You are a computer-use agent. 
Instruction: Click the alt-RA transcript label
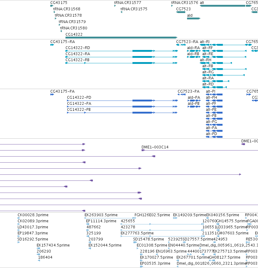208,78
